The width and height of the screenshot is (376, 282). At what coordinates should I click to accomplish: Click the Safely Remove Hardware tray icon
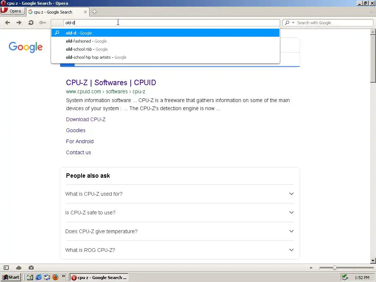(x=345, y=278)
